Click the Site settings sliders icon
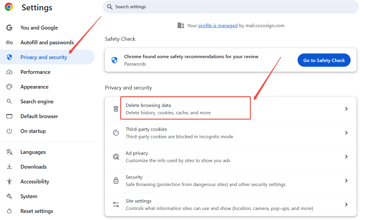This screenshot has height=220, width=366. [116, 204]
